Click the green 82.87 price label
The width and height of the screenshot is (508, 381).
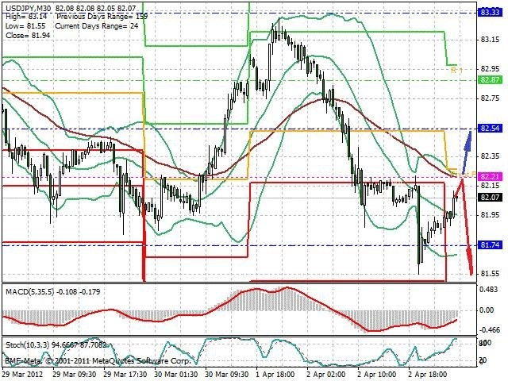[x=490, y=79]
